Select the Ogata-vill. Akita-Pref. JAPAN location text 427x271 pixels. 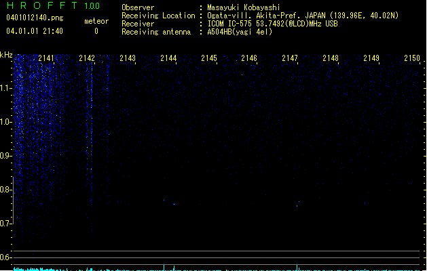click(x=303, y=16)
